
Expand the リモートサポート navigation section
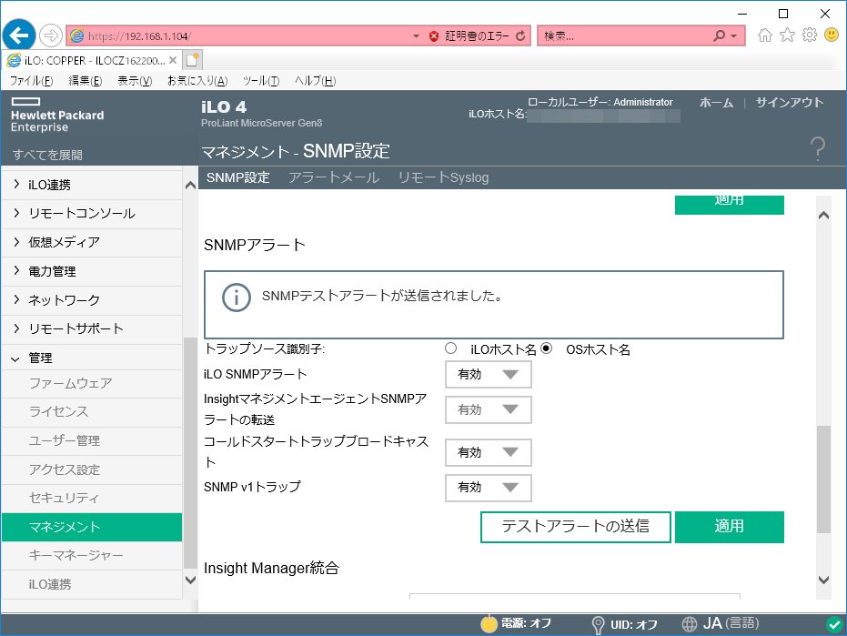[91, 329]
